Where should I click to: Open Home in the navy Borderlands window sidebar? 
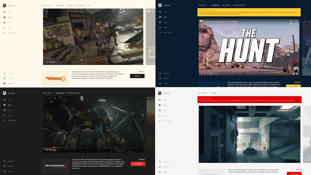pyautogui.click(x=163, y=12)
